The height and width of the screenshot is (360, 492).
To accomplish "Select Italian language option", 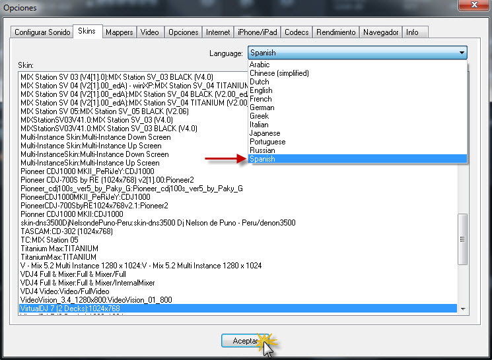I will (x=357, y=125).
